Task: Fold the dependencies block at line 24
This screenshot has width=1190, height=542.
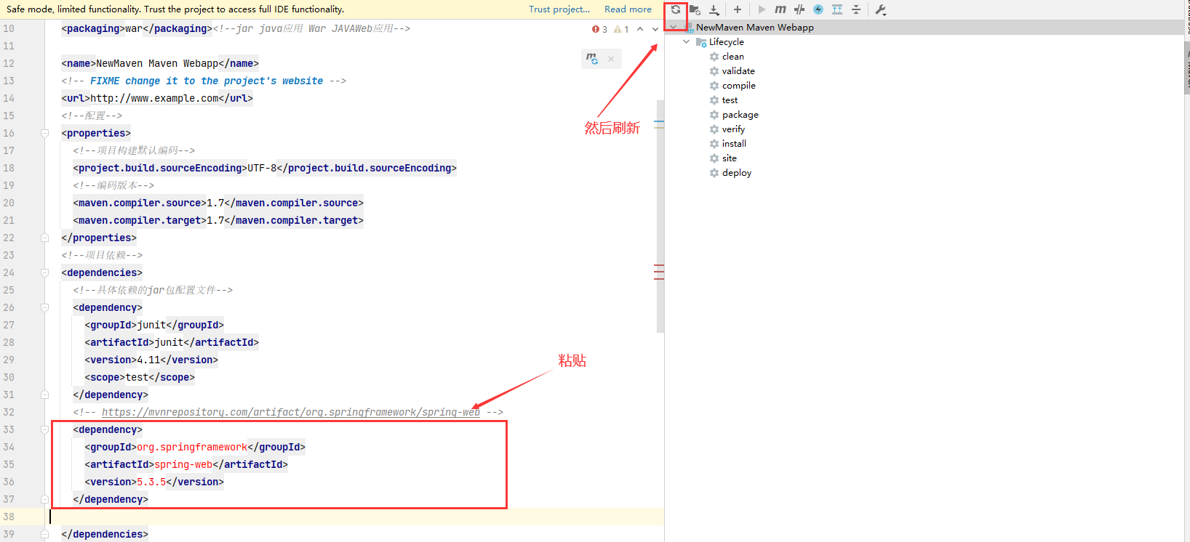Action: point(44,272)
